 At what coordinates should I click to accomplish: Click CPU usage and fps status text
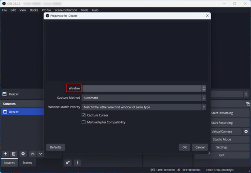[x=220, y=170]
